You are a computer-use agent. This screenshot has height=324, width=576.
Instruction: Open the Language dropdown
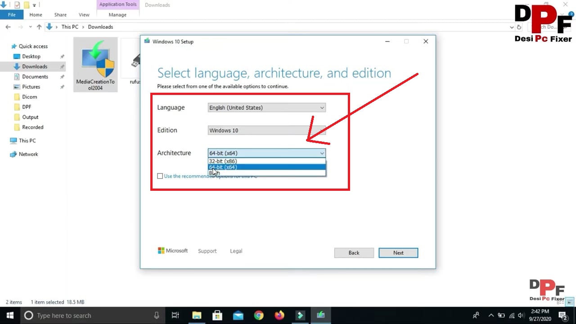click(x=266, y=108)
